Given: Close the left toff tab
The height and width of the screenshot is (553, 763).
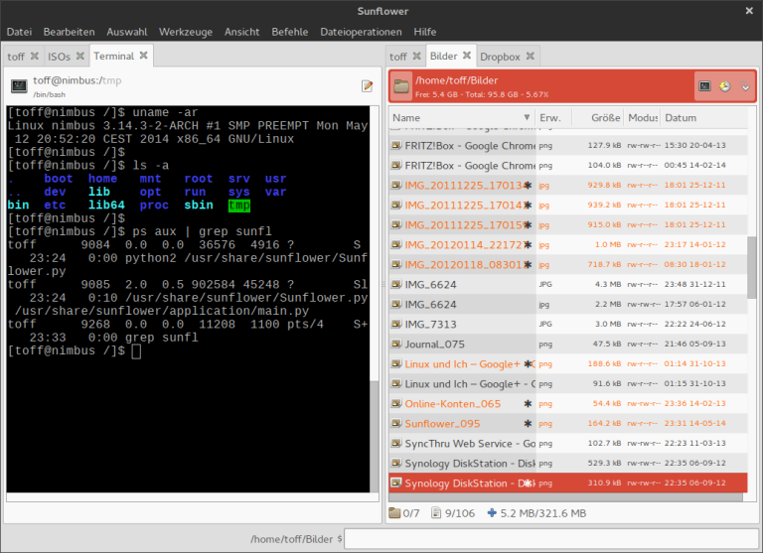Looking at the screenshot, I should pyautogui.click(x=35, y=56).
